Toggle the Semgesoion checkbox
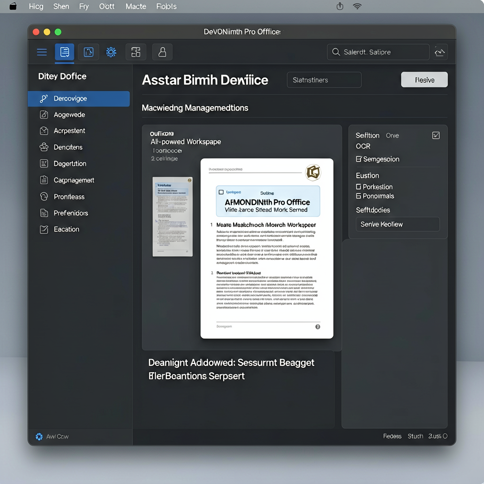This screenshot has width=484, height=484. pos(358,159)
